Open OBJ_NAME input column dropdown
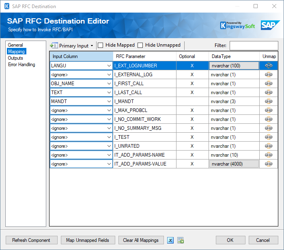 (109, 83)
